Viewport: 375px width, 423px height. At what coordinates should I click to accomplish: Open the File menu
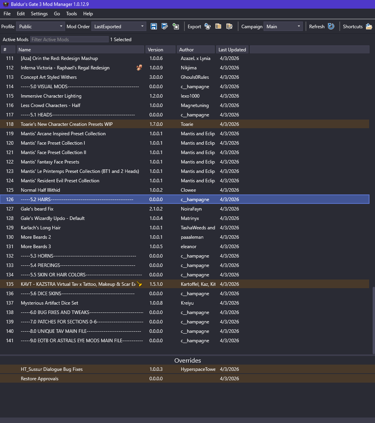tap(7, 14)
